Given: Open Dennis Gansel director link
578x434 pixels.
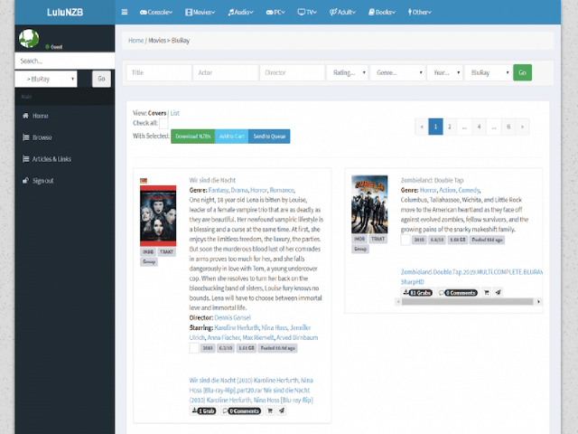Looking at the screenshot, I should click(x=231, y=317).
